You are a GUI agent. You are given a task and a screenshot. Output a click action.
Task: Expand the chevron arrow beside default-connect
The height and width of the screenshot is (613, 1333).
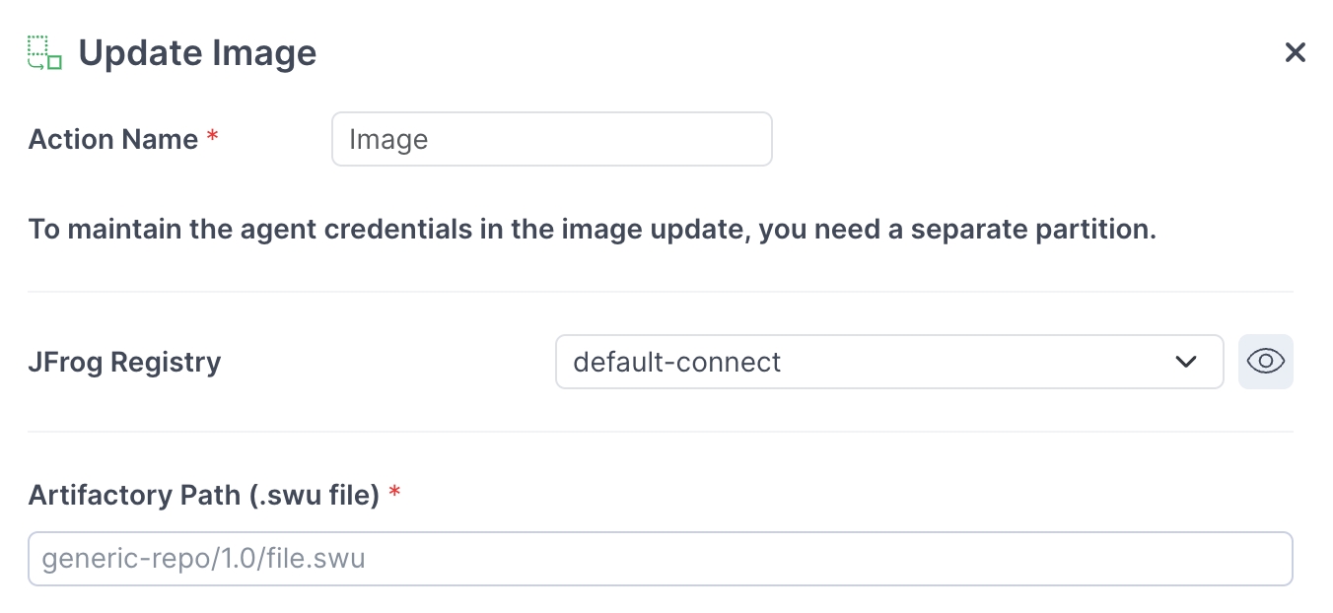[1185, 362]
